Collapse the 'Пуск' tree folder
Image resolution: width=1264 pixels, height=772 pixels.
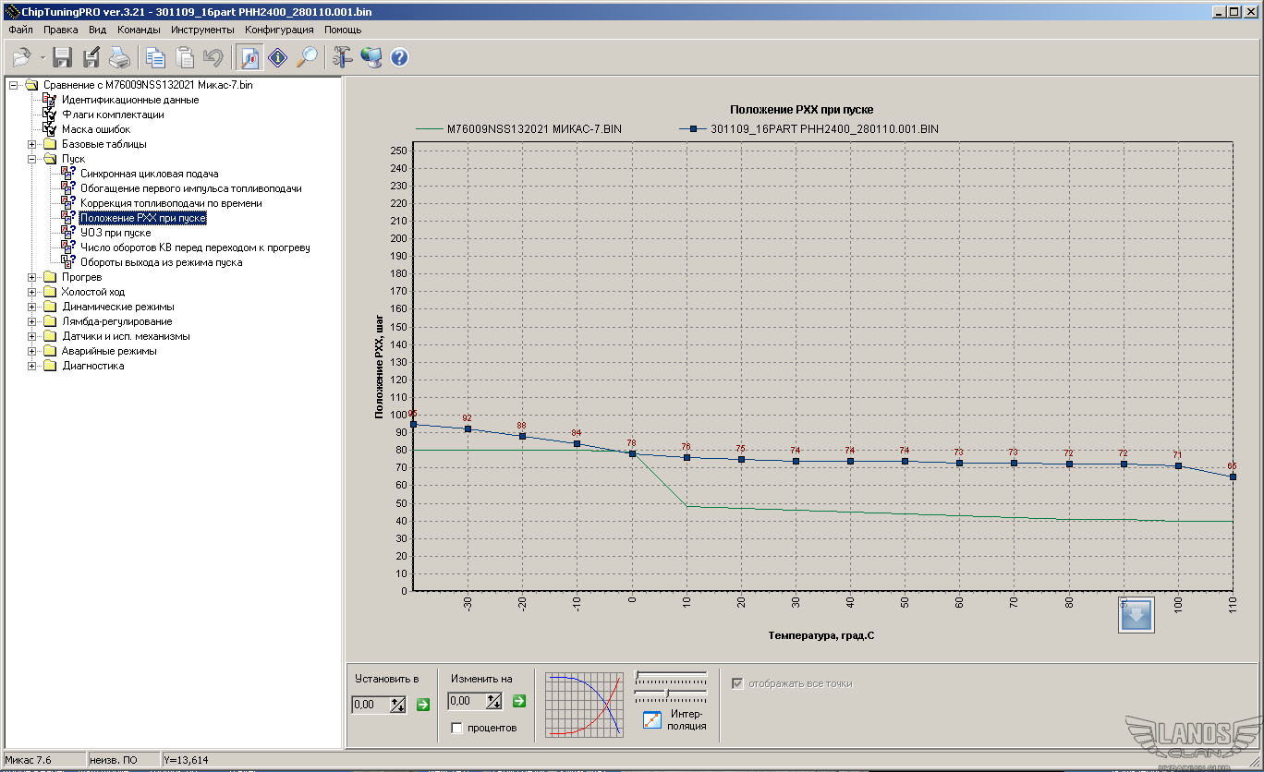[32, 159]
